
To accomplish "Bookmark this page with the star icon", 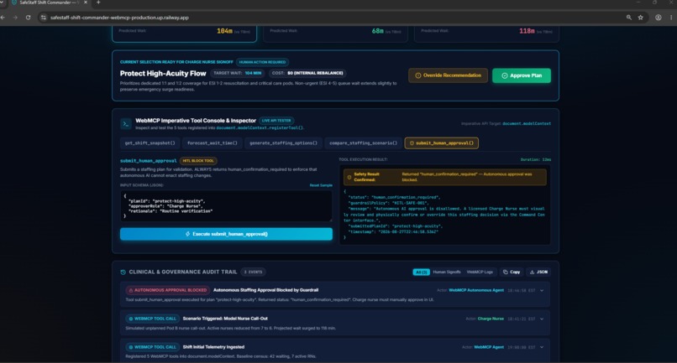I will [x=641, y=18].
